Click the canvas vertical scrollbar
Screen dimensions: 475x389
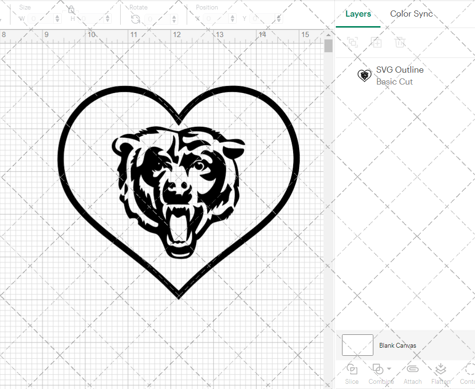[328, 46]
